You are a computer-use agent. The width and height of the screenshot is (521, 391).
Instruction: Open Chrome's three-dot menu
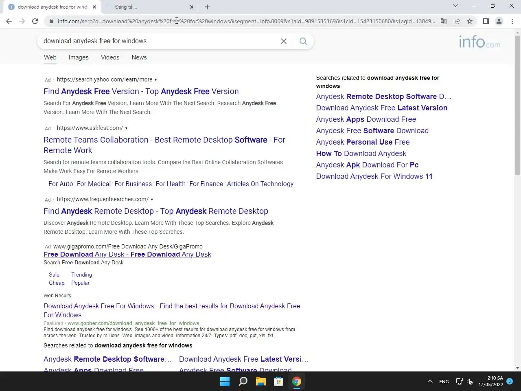(512, 21)
